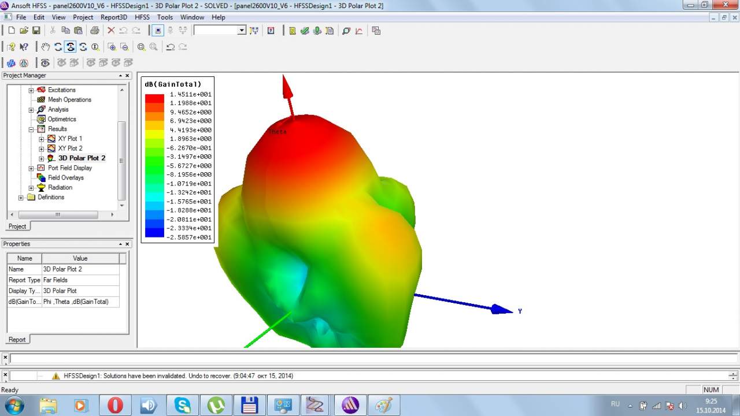The width and height of the screenshot is (740, 416).
Task: Click the Save disk icon in toolbar
Action: click(x=36, y=31)
